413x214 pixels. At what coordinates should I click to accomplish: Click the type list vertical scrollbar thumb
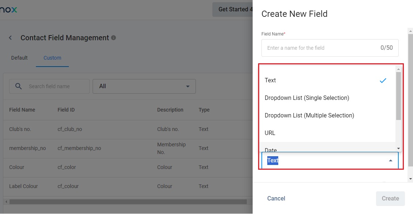(x=398, y=96)
